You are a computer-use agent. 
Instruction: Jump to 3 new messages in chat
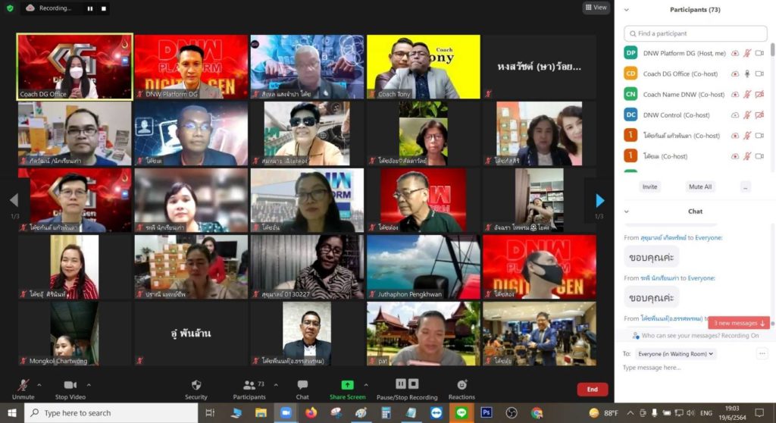pyautogui.click(x=738, y=323)
